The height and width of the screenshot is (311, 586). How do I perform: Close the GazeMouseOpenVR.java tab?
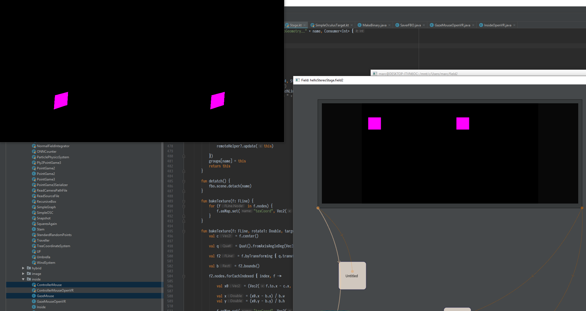coord(473,25)
